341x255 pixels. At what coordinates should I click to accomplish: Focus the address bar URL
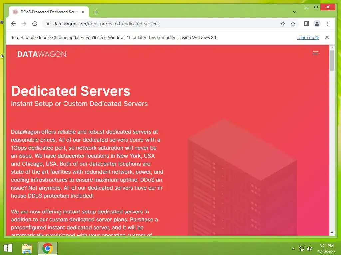pos(106,24)
